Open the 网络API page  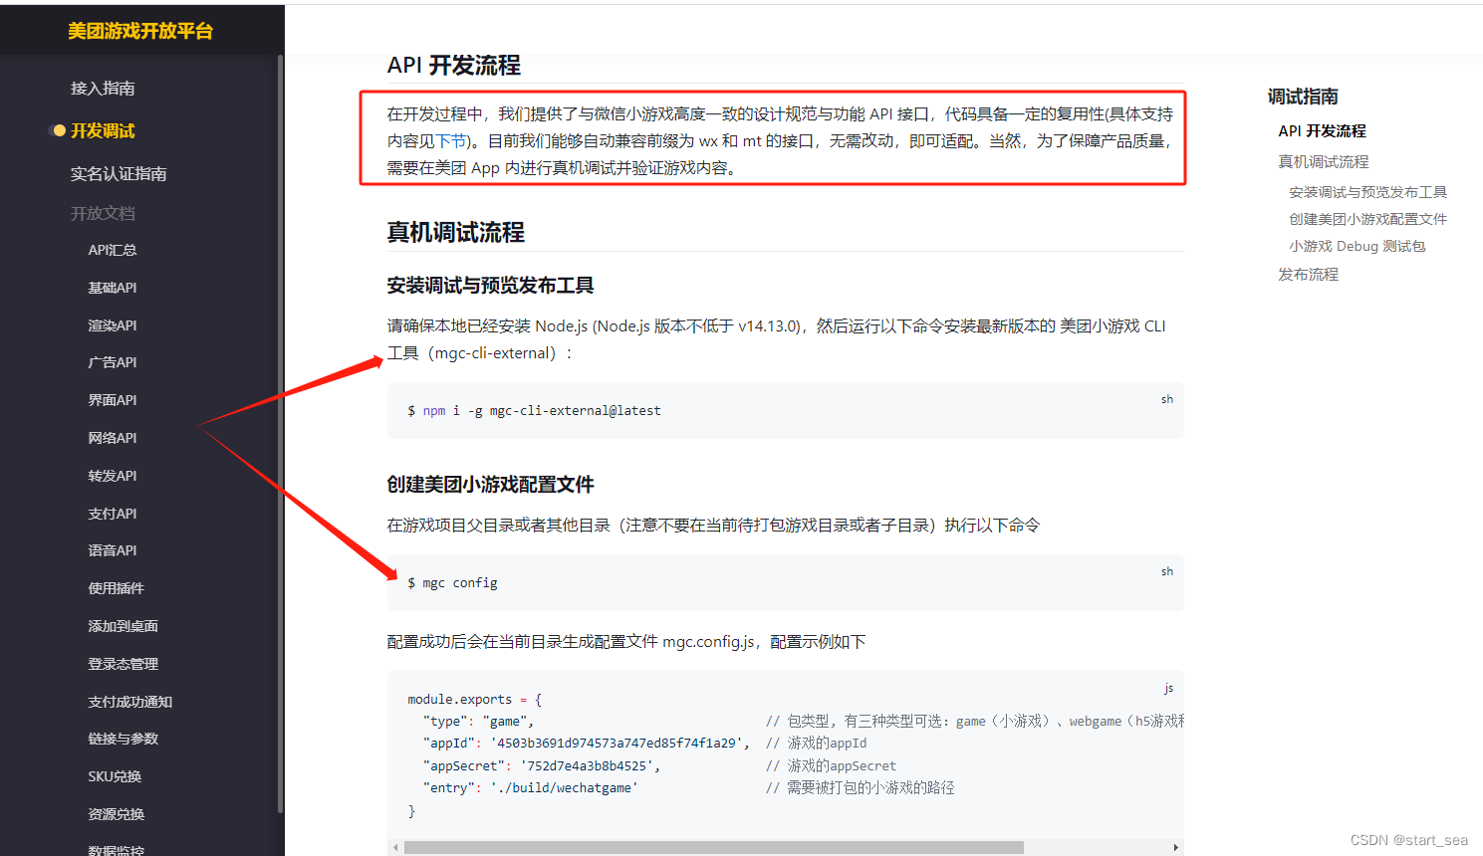coord(113,438)
